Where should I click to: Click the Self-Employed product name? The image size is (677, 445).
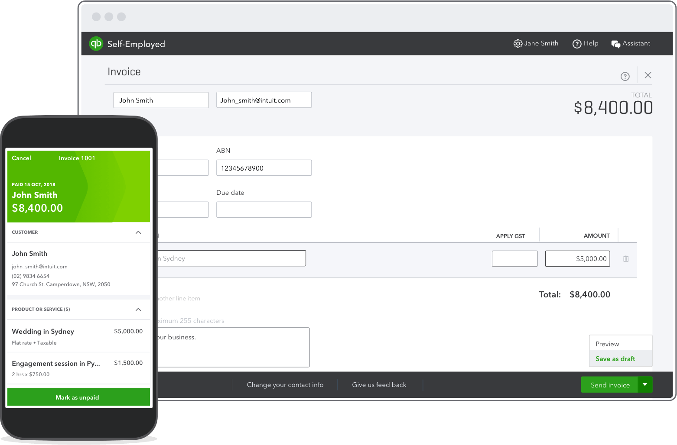click(x=136, y=44)
